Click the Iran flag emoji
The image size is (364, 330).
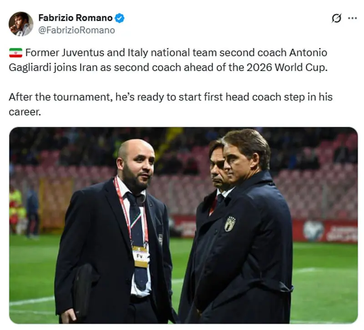coord(15,53)
